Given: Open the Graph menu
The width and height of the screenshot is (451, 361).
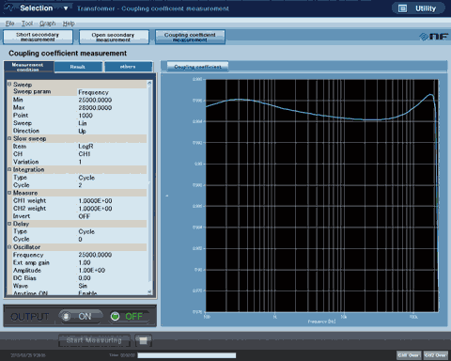Looking at the screenshot, I should point(48,24).
